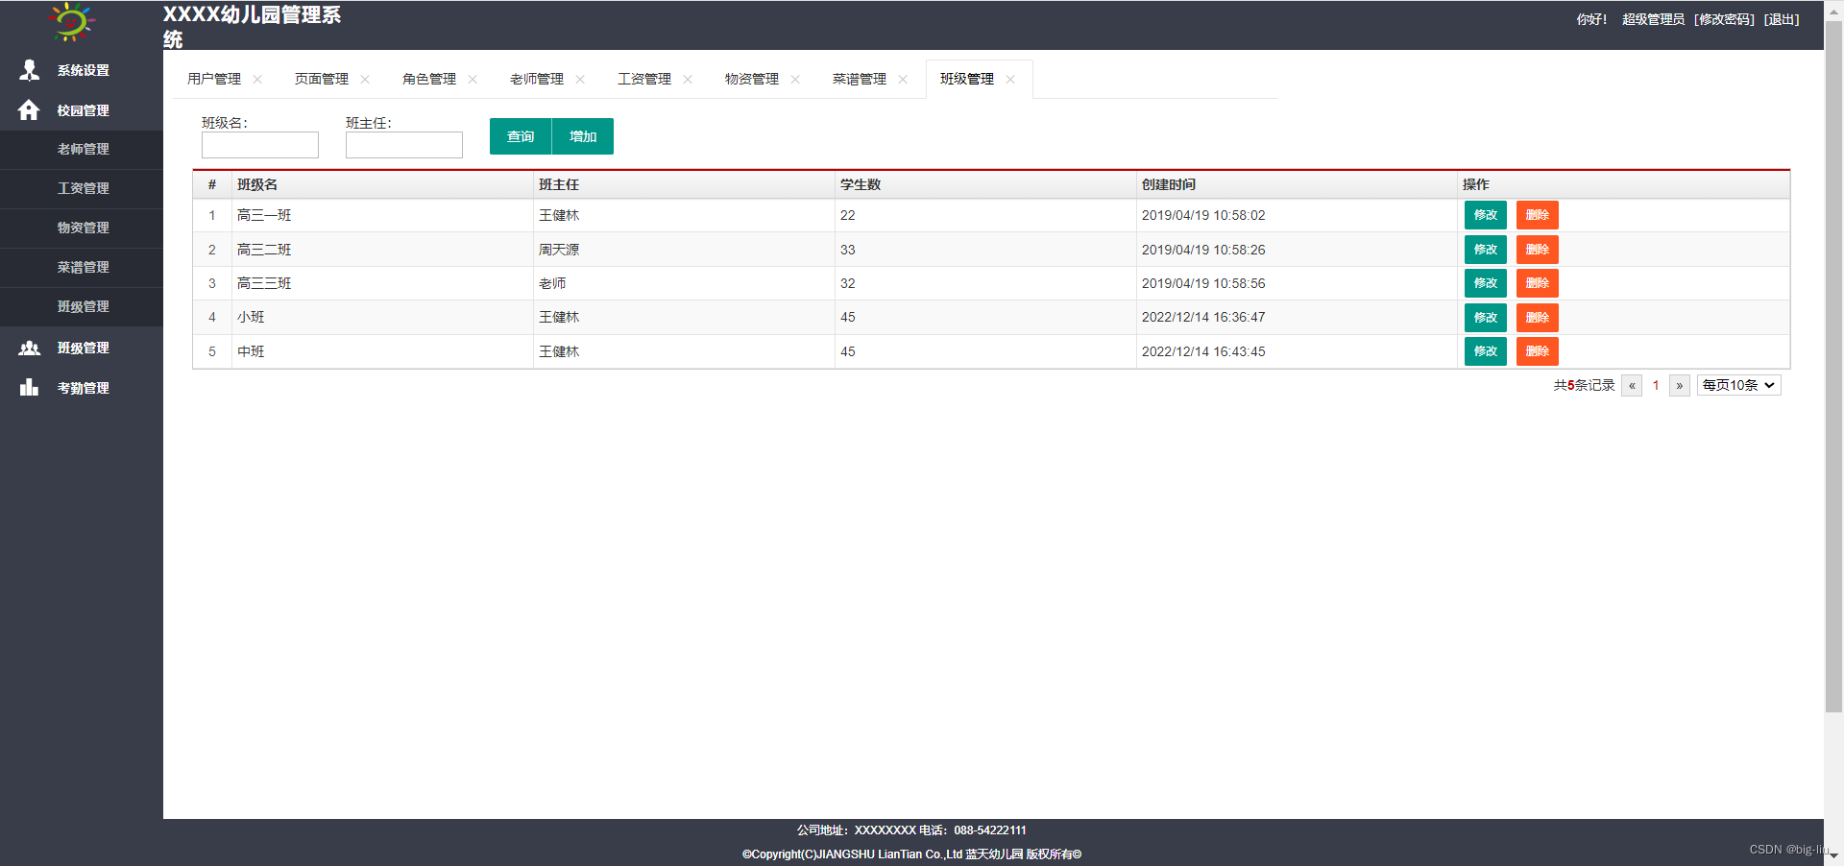Open 工资管理 in the sidebar submenu

click(x=82, y=189)
